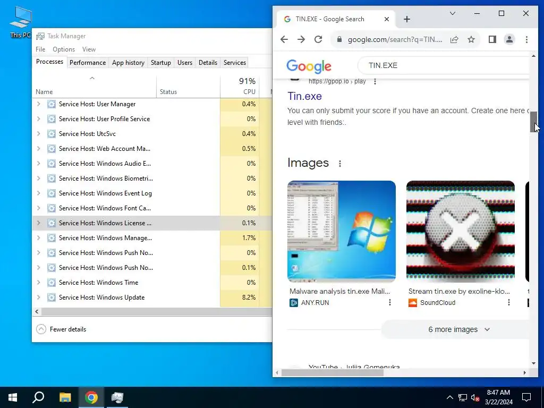Bookmark this page with the star icon
This screenshot has height=408, width=544.
471,39
